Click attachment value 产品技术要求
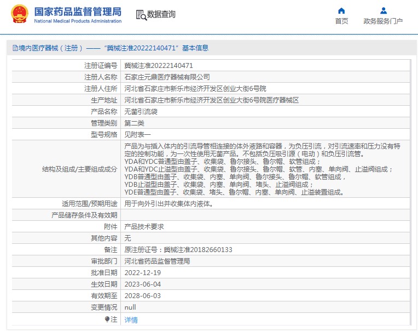The height and width of the screenshot is (331, 418). coord(144,227)
